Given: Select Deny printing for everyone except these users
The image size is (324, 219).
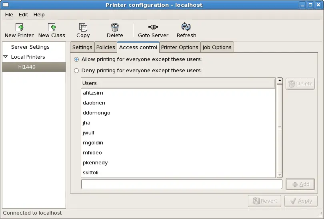Looking at the screenshot, I should click(x=76, y=71).
